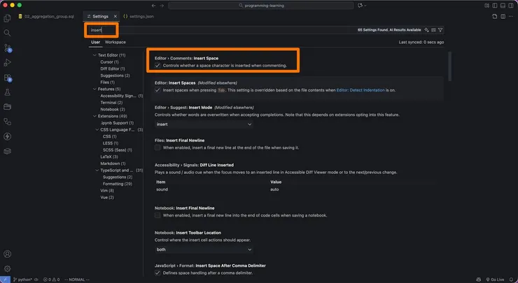Open errors and warnings count in status bar
518x283 pixels.
click(52, 280)
